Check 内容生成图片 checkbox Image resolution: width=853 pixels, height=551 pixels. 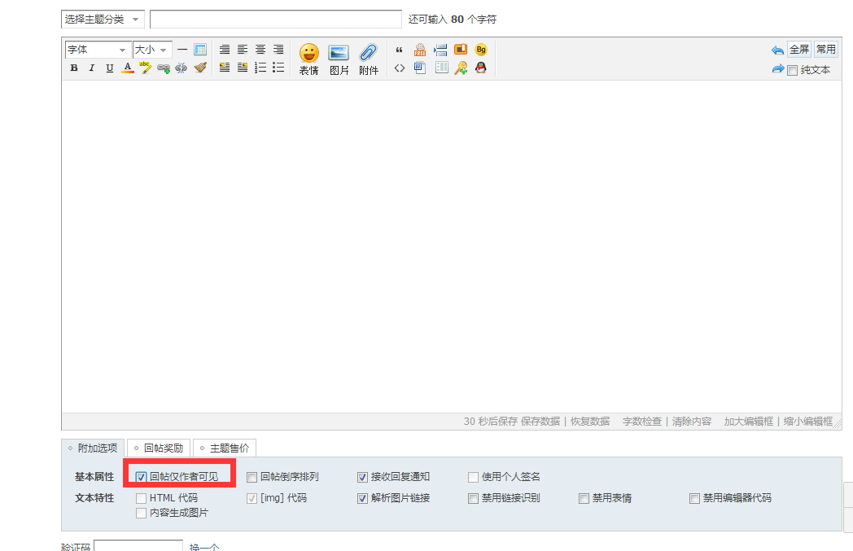pyautogui.click(x=141, y=513)
